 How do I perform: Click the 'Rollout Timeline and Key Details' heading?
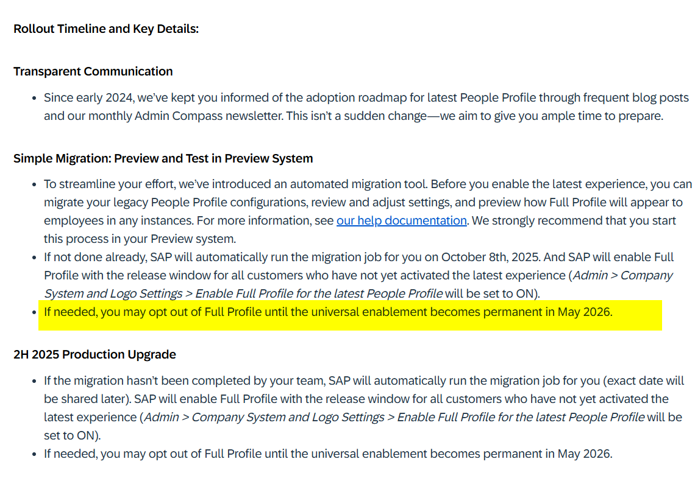tap(106, 29)
